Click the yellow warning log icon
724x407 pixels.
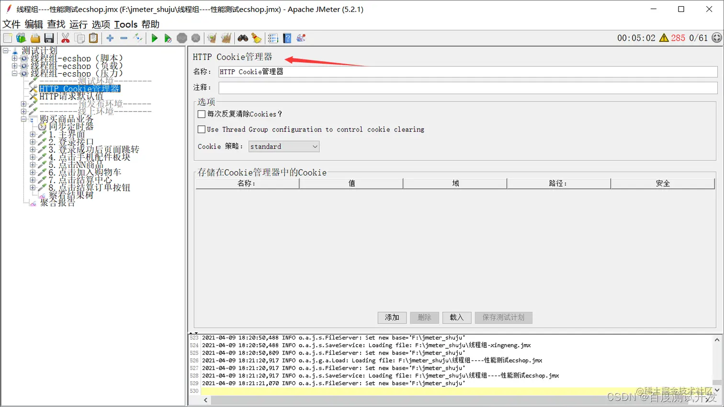coord(664,38)
